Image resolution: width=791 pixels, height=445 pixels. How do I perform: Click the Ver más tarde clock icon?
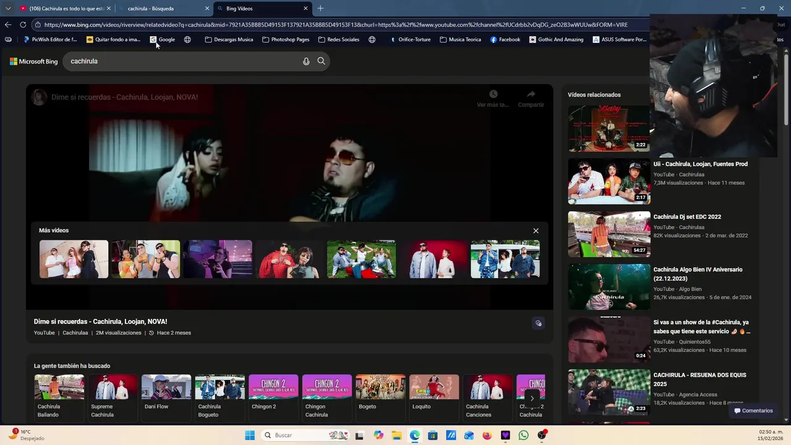[493, 94]
